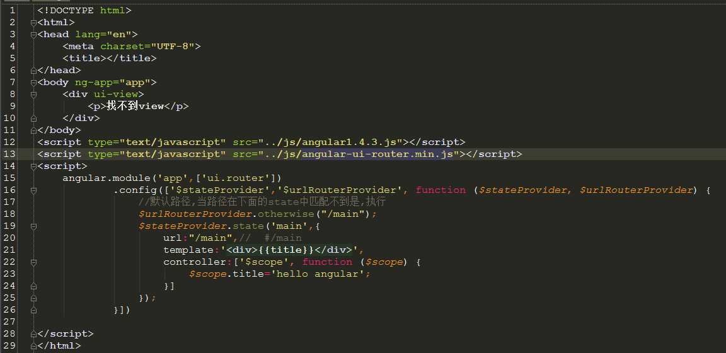This screenshot has width=726, height=353.
Task: Collapse the <head lang="en"> block fold marker
Action: tap(33, 34)
